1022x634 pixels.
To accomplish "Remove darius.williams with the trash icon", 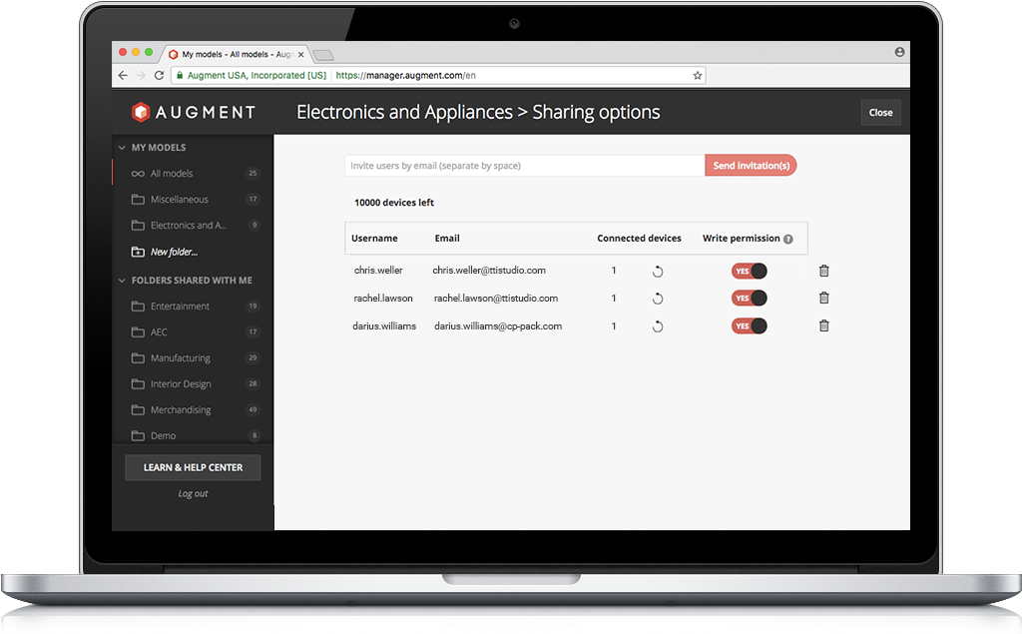I will click(x=822, y=324).
